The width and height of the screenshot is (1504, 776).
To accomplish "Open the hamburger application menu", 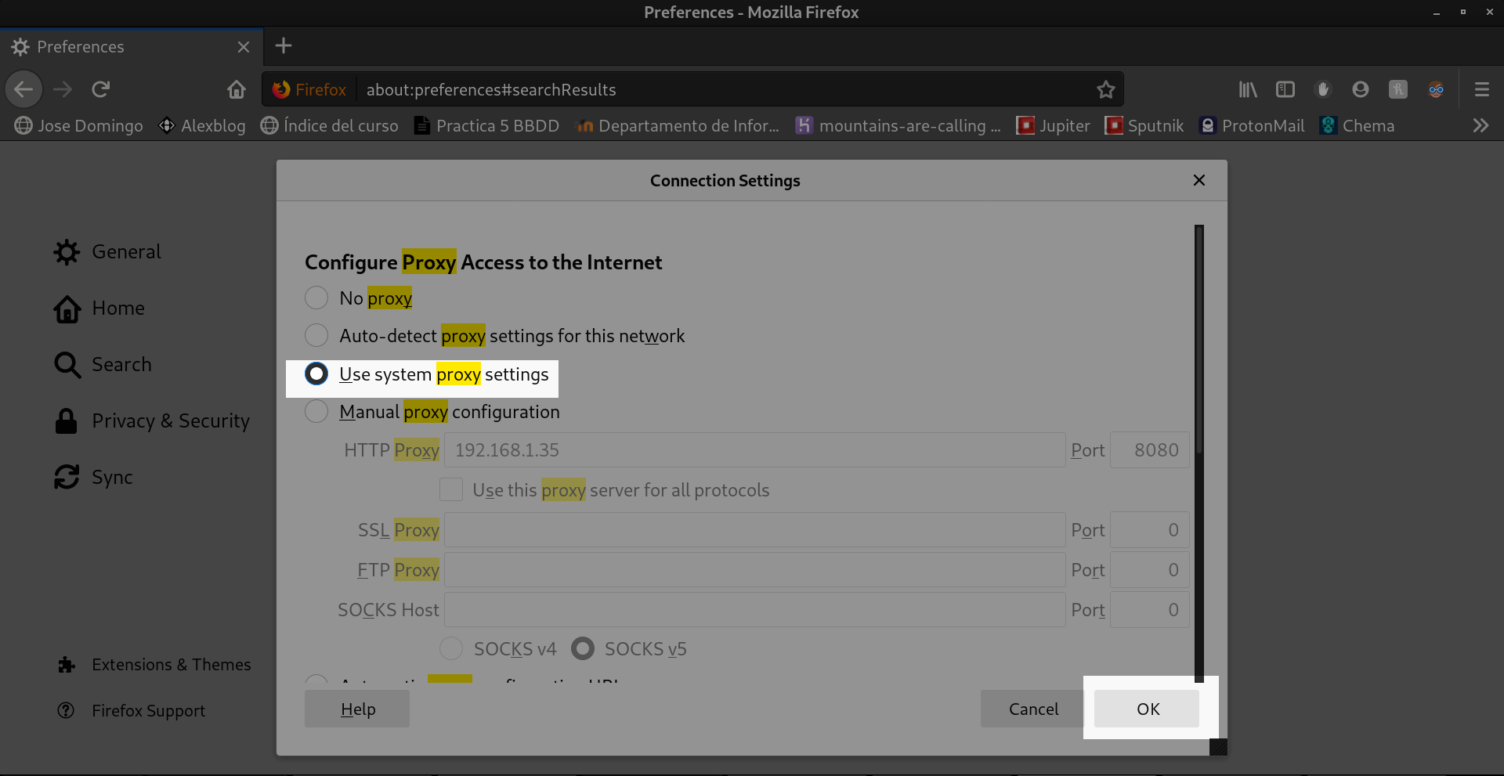I will click(1481, 90).
